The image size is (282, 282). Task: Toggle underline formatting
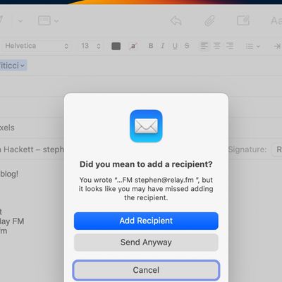pyautogui.click(x=175, y=46)
